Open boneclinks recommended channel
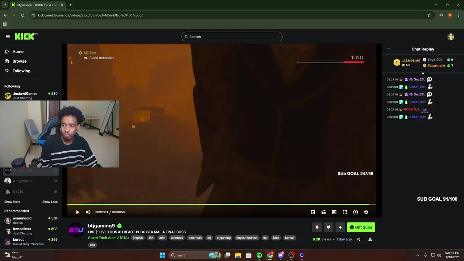 (x=31, y=231)
